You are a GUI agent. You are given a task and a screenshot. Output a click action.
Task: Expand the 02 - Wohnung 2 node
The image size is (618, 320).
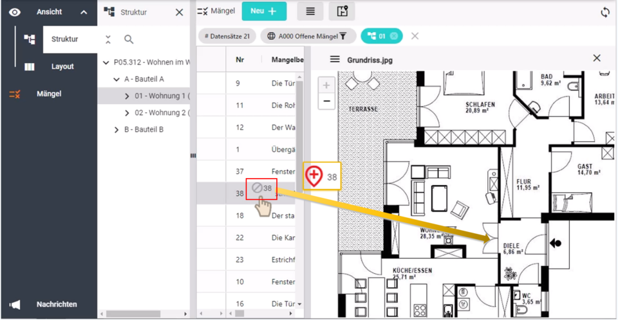click(x=127, y=113)
